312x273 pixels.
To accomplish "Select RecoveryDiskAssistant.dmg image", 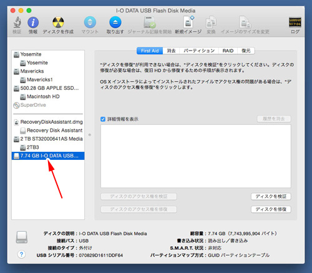I will tap(48, 122).
